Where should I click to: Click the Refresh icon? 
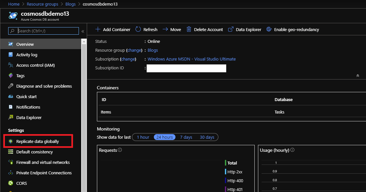pos(137,29)
